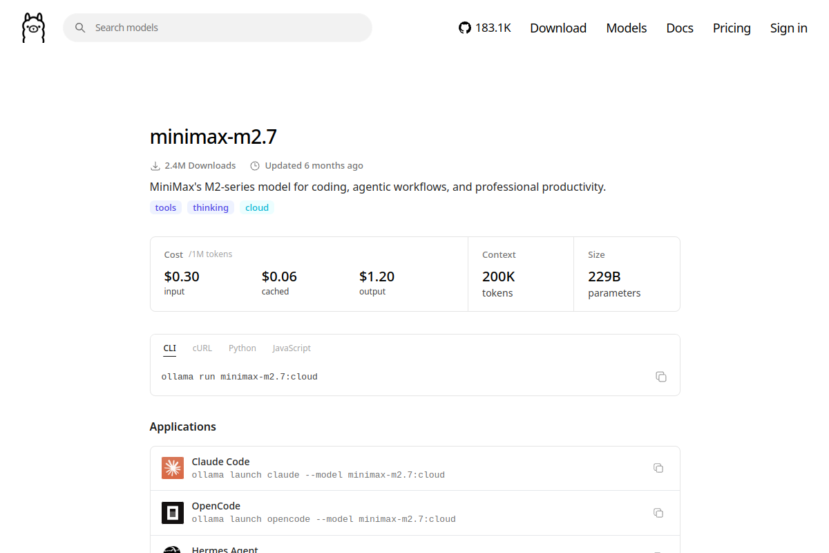Switch to the CLI tab
829x553 pixels.
(x=170, y=348)
